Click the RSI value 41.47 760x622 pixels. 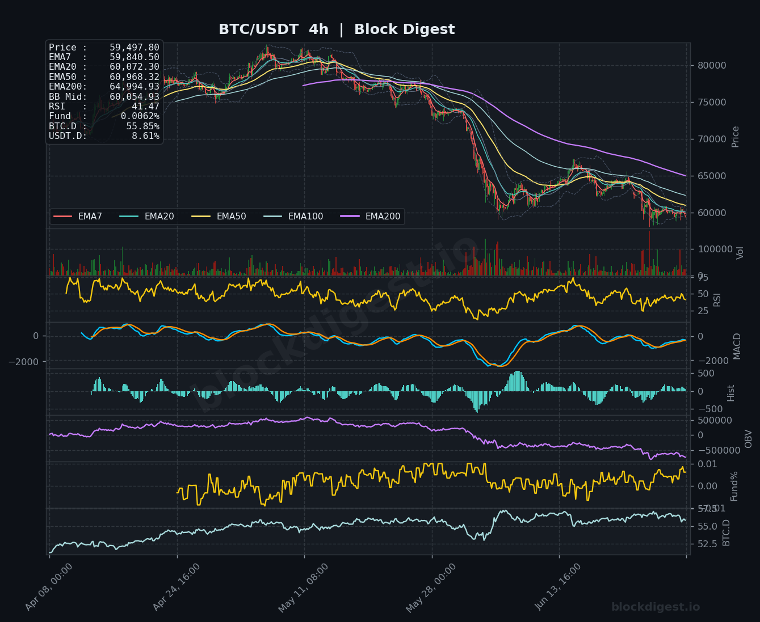[x=146, y=107]
